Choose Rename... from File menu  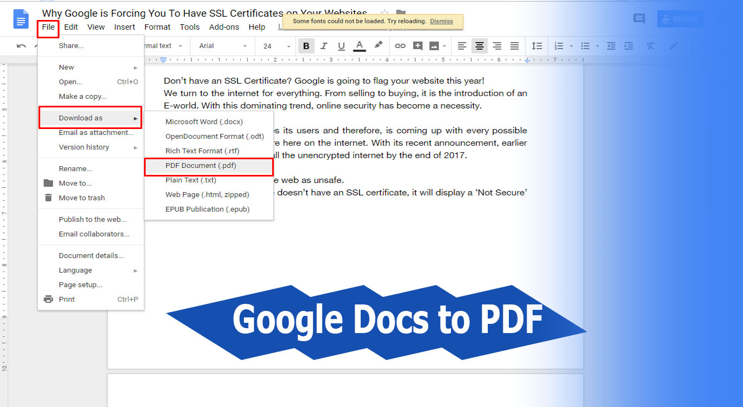click(x=91, y=169)
